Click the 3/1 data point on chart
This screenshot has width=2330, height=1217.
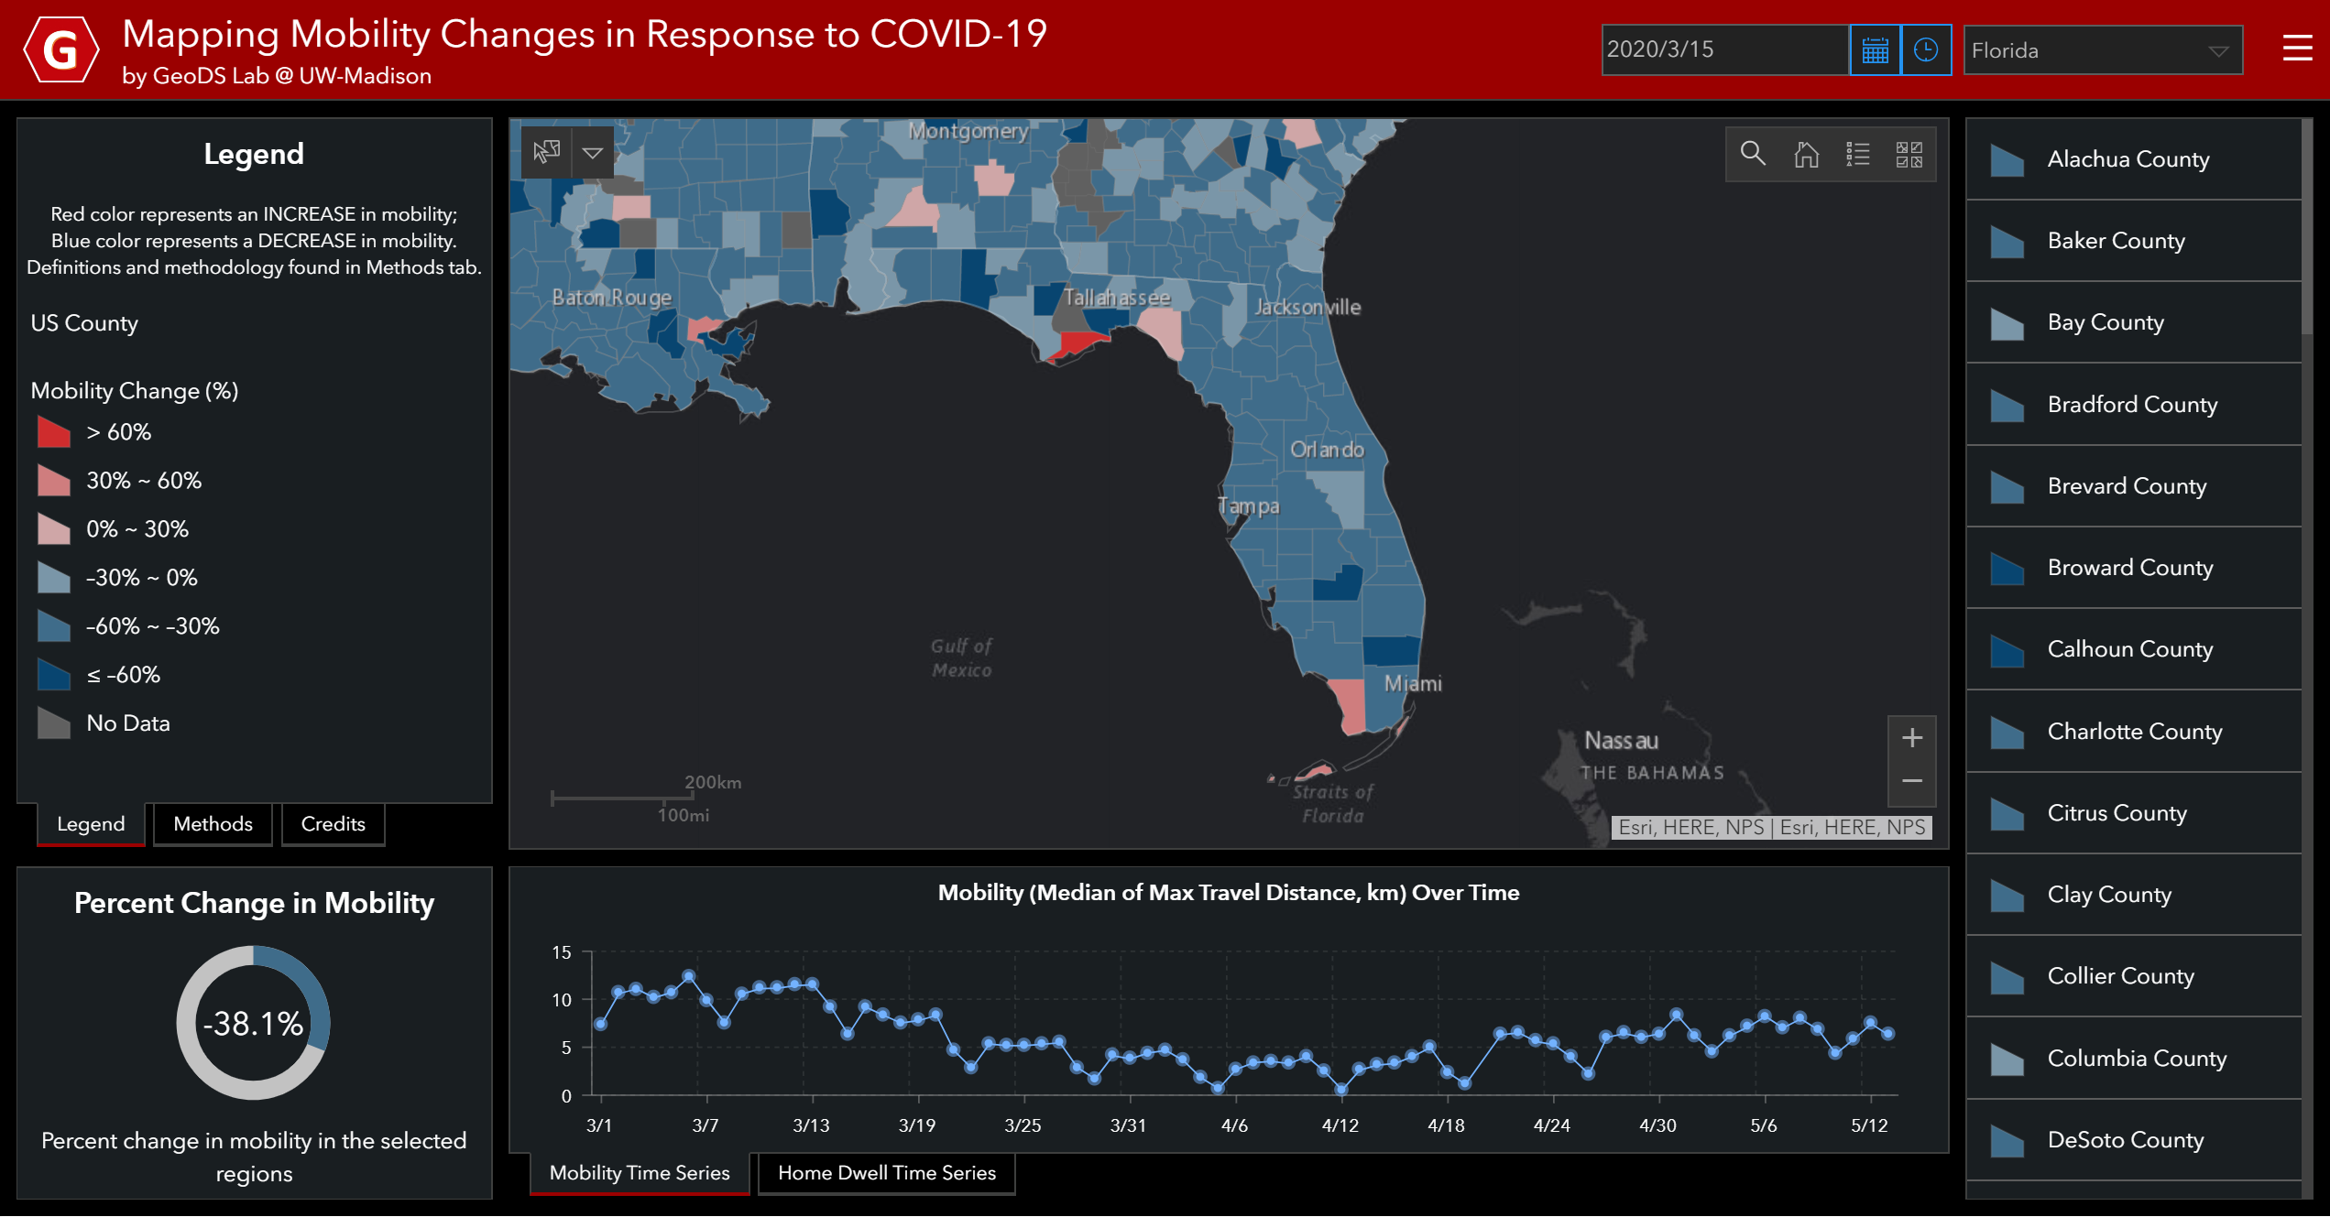coord(600,1024)
